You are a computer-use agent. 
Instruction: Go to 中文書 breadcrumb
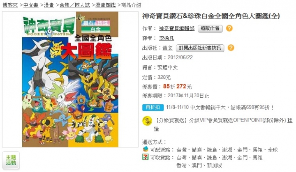click(31, 5)
